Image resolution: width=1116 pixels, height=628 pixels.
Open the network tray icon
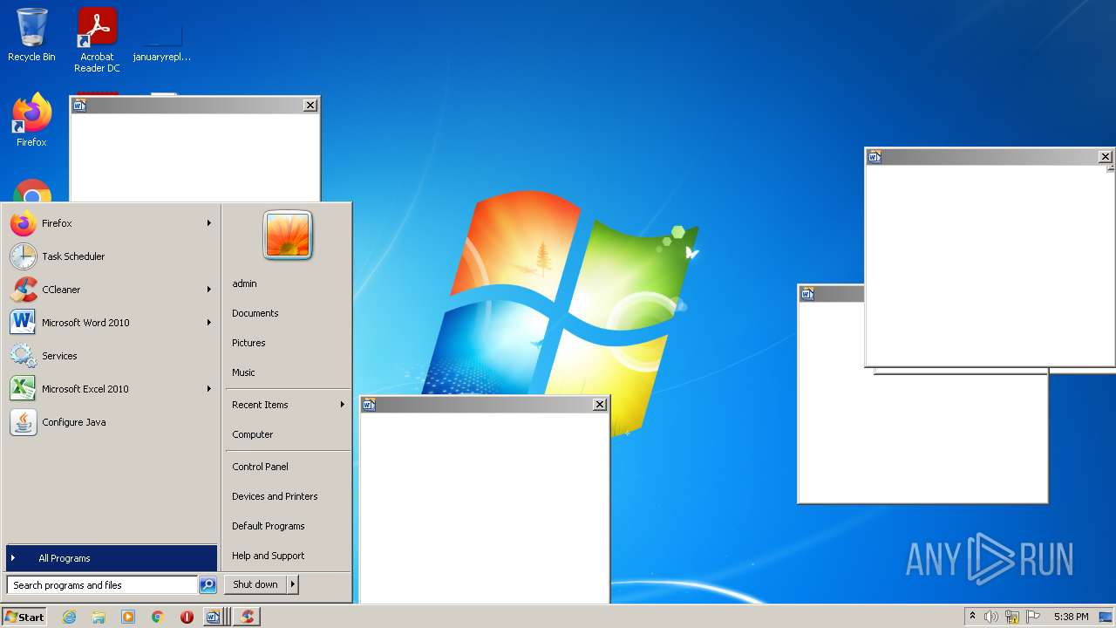pyautogui.click(x=1012, y=617)
